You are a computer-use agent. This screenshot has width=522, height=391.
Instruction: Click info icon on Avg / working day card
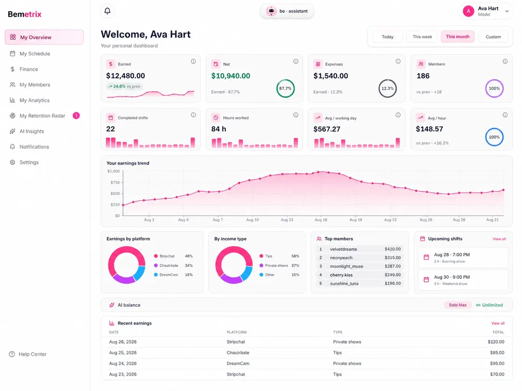point(398,115)
